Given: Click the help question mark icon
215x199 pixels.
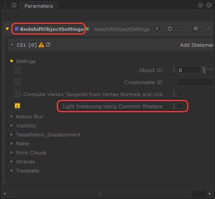Looking at the screenshot, I should (x=157, y=29).
